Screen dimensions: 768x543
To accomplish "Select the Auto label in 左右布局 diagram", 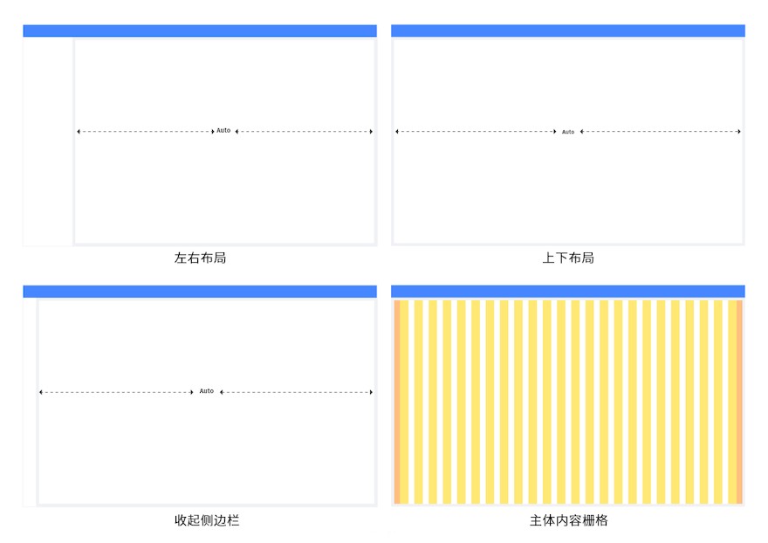I will pyautogui.click(x=223, y=130).
